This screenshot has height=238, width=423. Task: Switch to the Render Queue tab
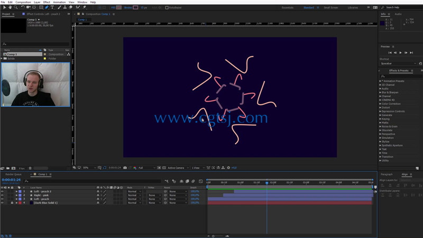tap(13, 175)
